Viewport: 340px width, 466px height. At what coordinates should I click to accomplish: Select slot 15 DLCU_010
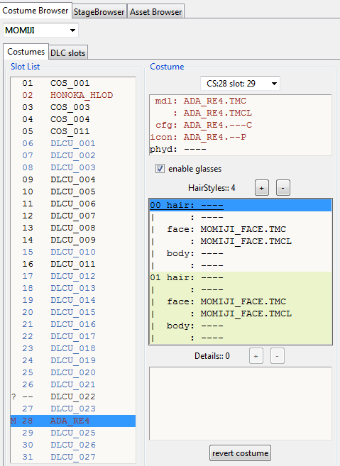73,252
